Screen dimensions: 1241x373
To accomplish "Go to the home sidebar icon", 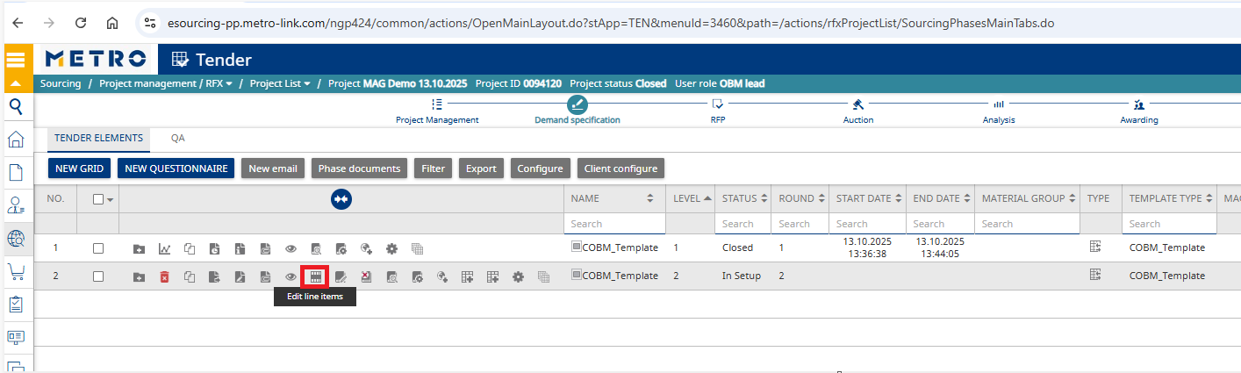I will click(16, 140).
